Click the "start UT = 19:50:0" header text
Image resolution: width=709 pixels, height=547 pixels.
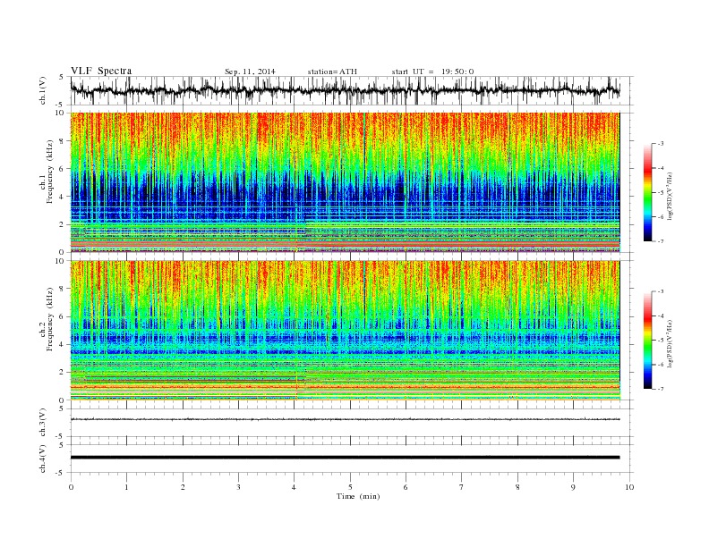tap(432, 72)
